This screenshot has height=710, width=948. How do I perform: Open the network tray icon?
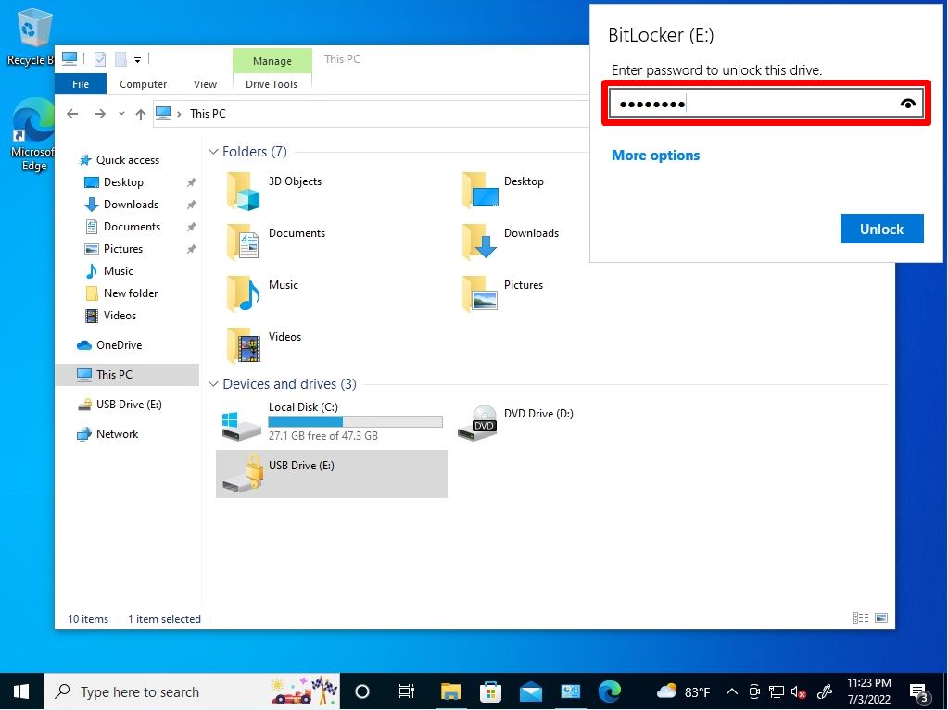777,691
